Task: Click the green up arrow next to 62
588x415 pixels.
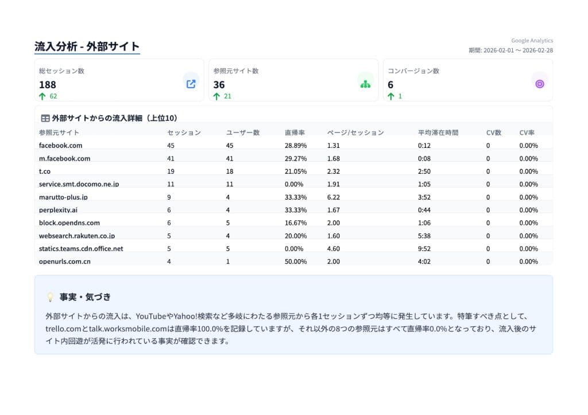Action: tap(41, 96)
